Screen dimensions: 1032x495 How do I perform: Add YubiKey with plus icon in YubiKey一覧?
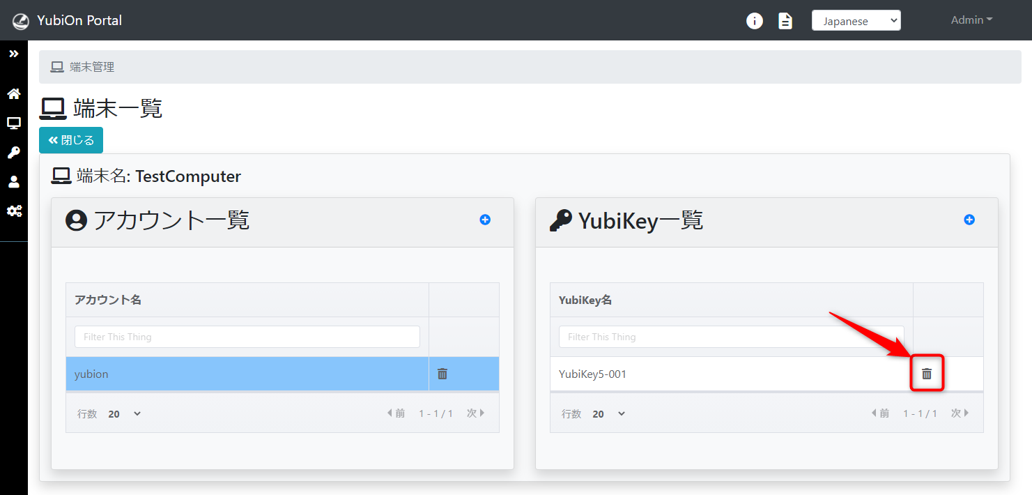[x=969, y=220]
